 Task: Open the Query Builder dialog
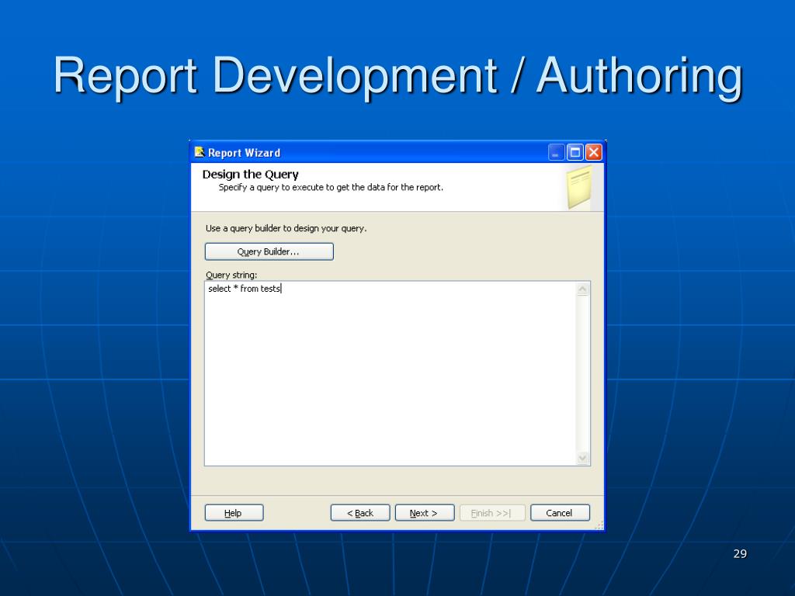pos(269,252)
